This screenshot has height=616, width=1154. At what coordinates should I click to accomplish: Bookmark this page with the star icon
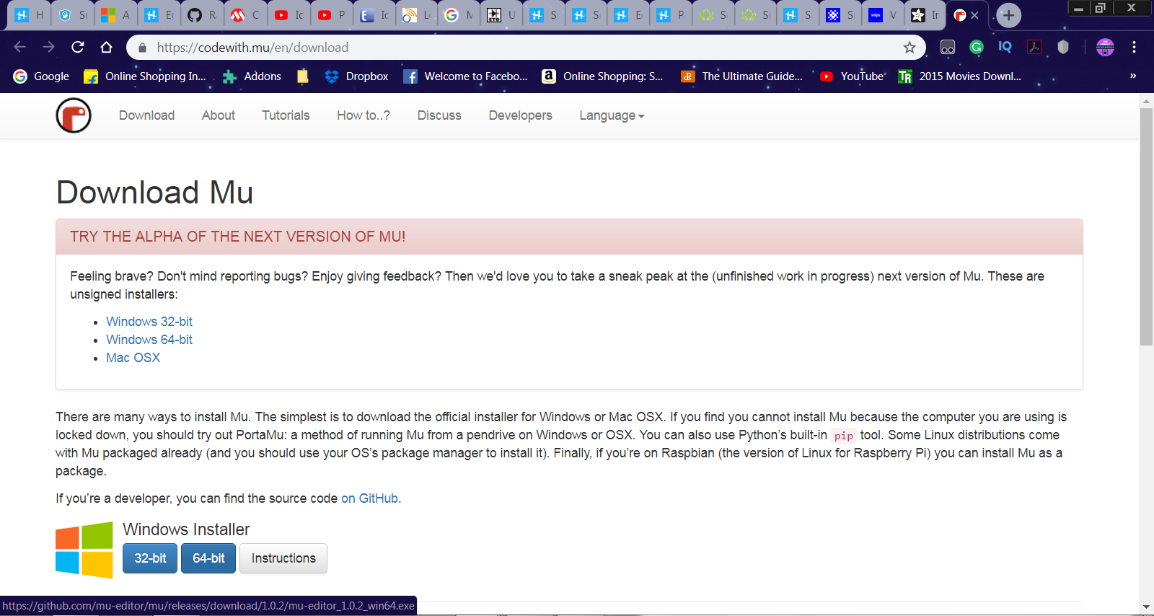pos(909,48)
